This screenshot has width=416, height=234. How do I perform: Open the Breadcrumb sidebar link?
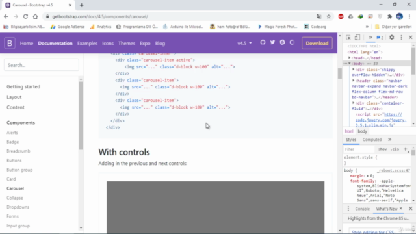[x=18, y=151]
